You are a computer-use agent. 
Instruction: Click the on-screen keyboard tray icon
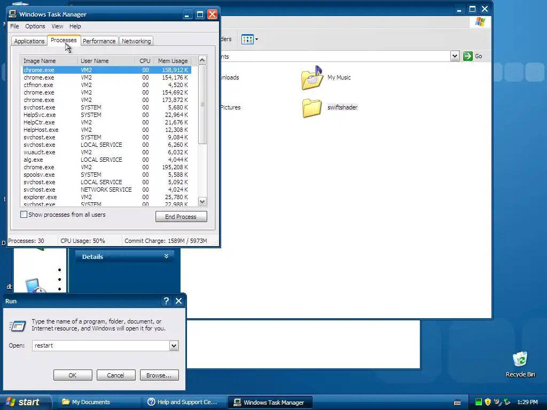[457, 403]
